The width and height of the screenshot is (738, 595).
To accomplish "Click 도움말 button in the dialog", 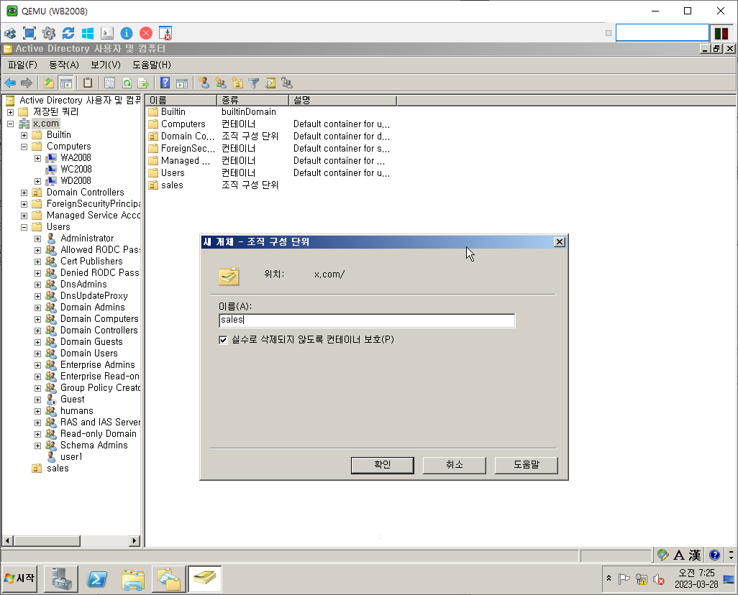I will pos(527,465).
